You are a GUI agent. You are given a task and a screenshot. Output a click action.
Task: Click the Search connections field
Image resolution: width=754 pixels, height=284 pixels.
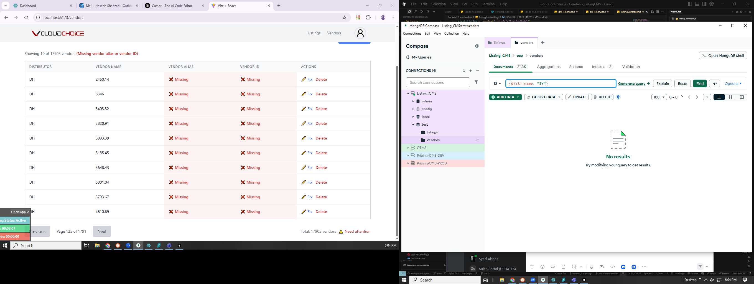click(x=438, y=83)
